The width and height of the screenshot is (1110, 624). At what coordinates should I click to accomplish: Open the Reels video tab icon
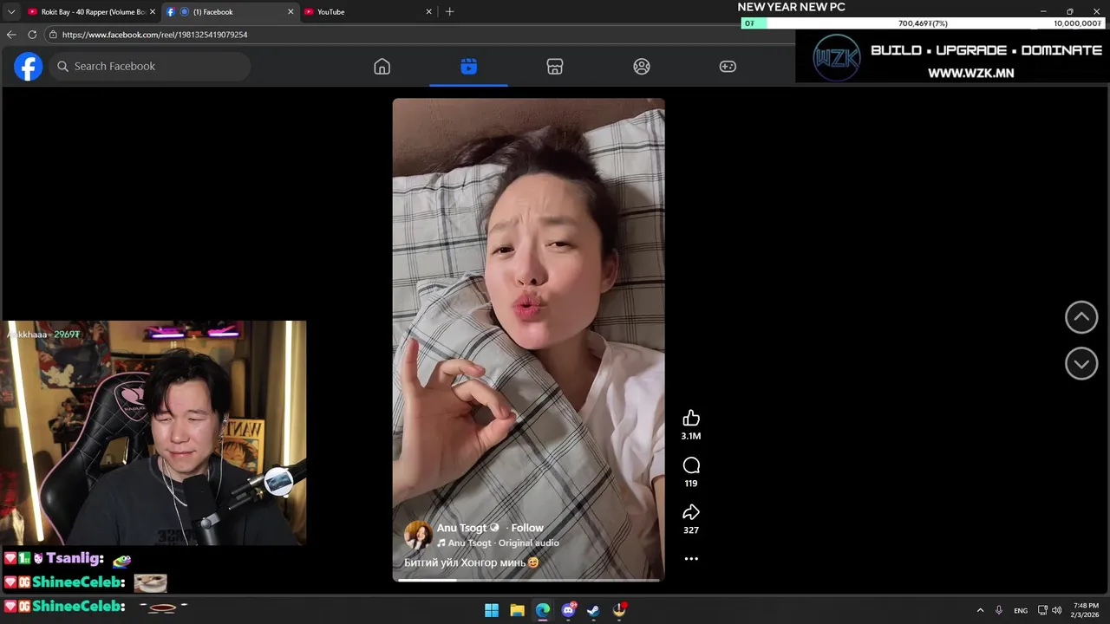(x=468, y=67)
